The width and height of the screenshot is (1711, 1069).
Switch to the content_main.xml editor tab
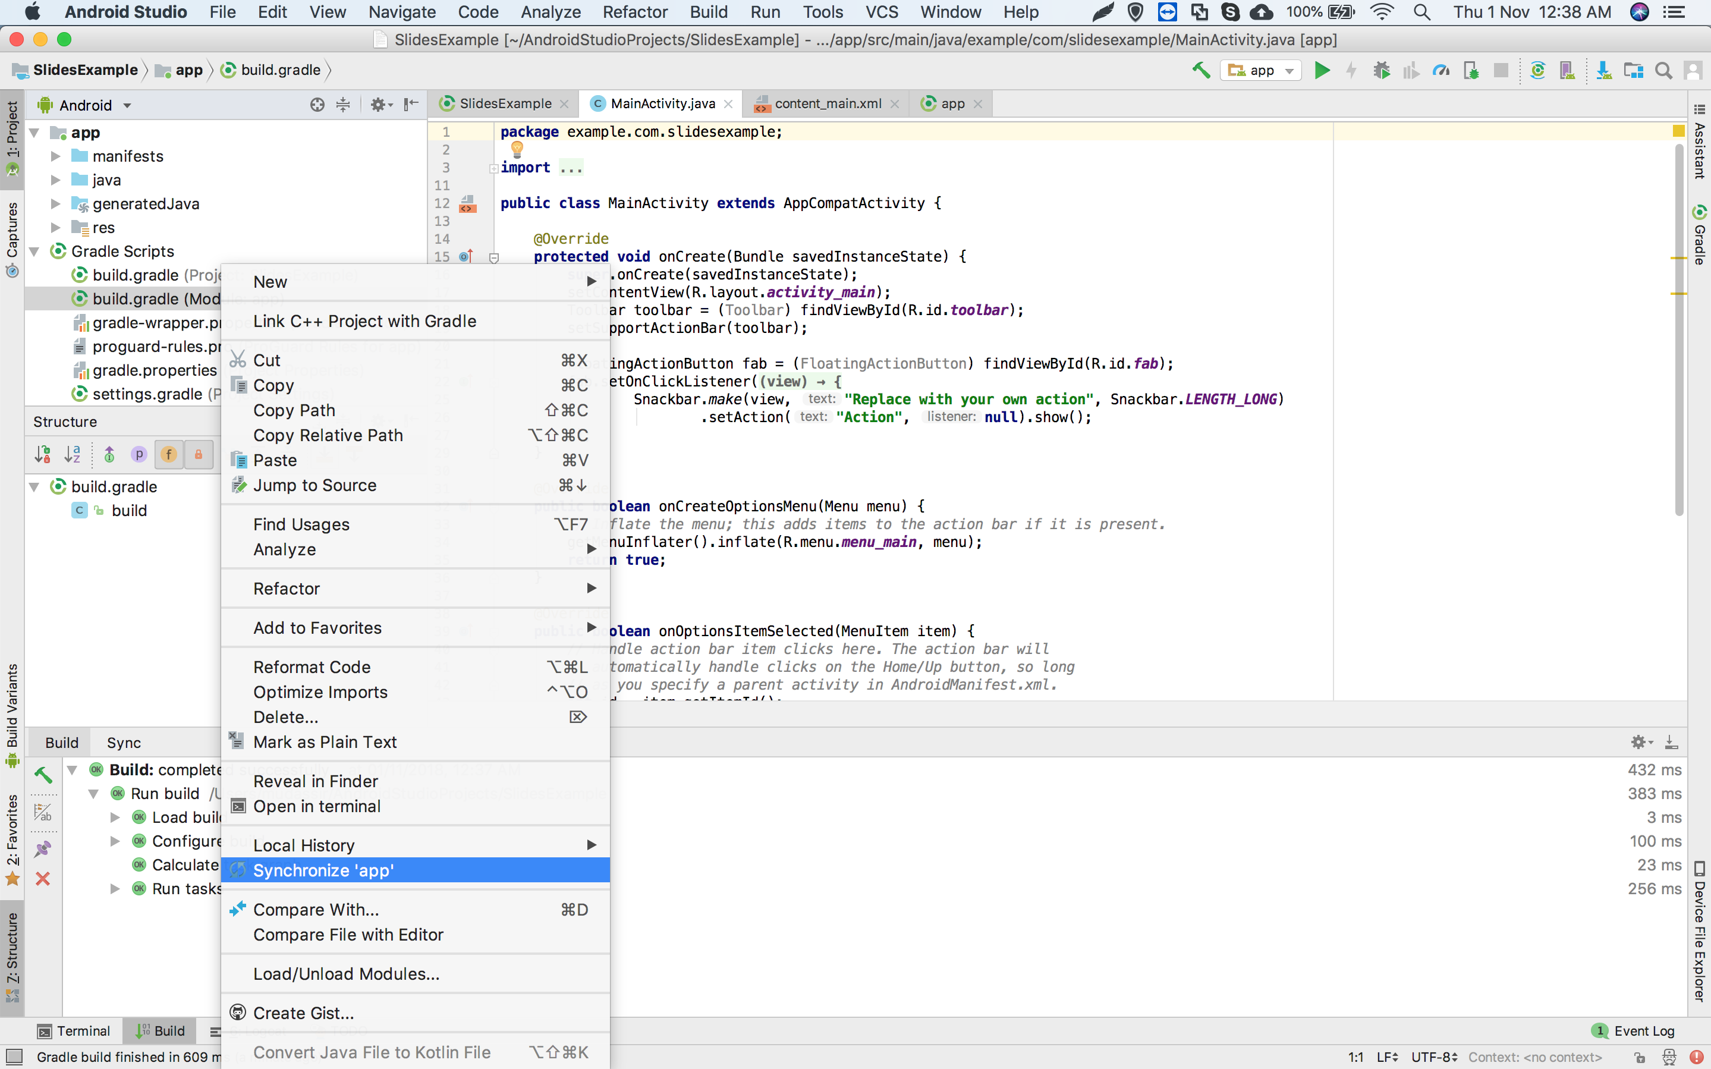[x=827, y=103]
